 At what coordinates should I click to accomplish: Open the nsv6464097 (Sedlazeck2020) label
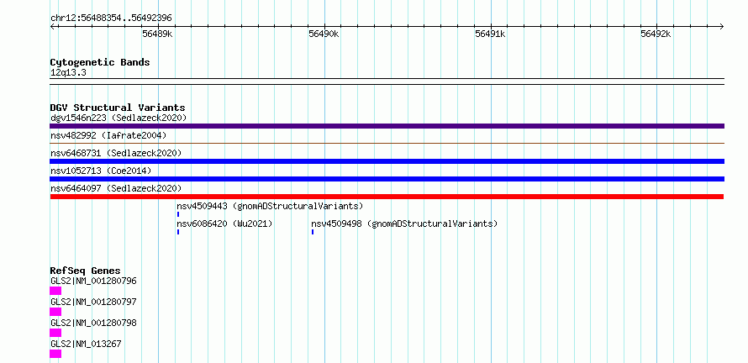116,188
